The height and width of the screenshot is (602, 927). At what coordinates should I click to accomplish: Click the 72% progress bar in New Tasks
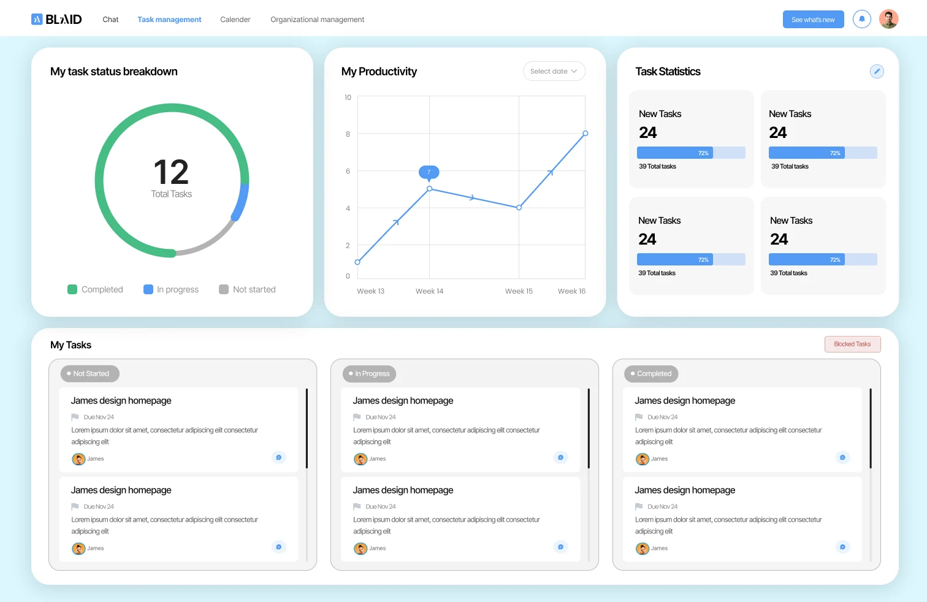pyautogui.click(x=691, y=152)
